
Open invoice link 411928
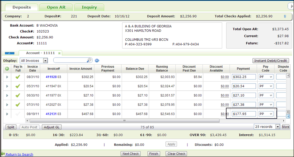pos(51,77)
